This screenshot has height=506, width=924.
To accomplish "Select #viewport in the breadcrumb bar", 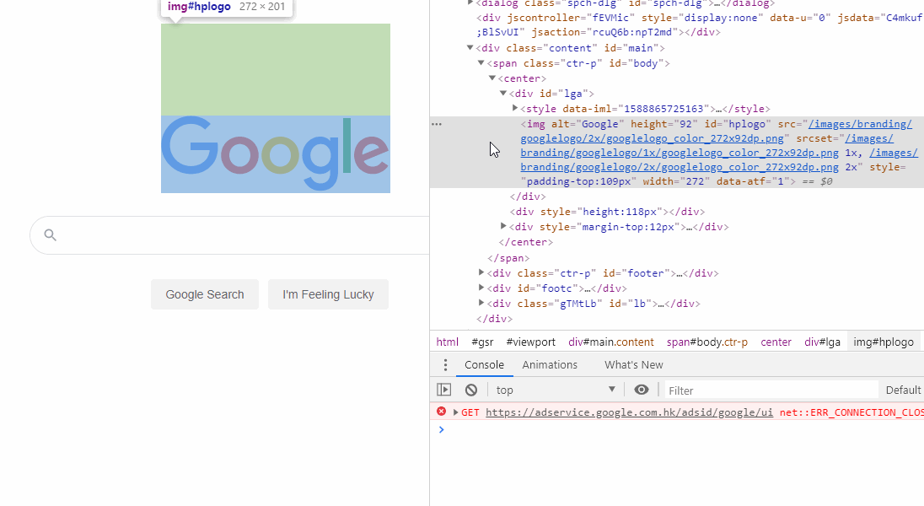I will (530, 342).
